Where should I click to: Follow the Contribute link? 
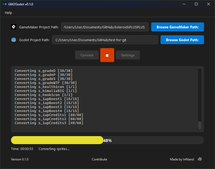pos(99,159)
